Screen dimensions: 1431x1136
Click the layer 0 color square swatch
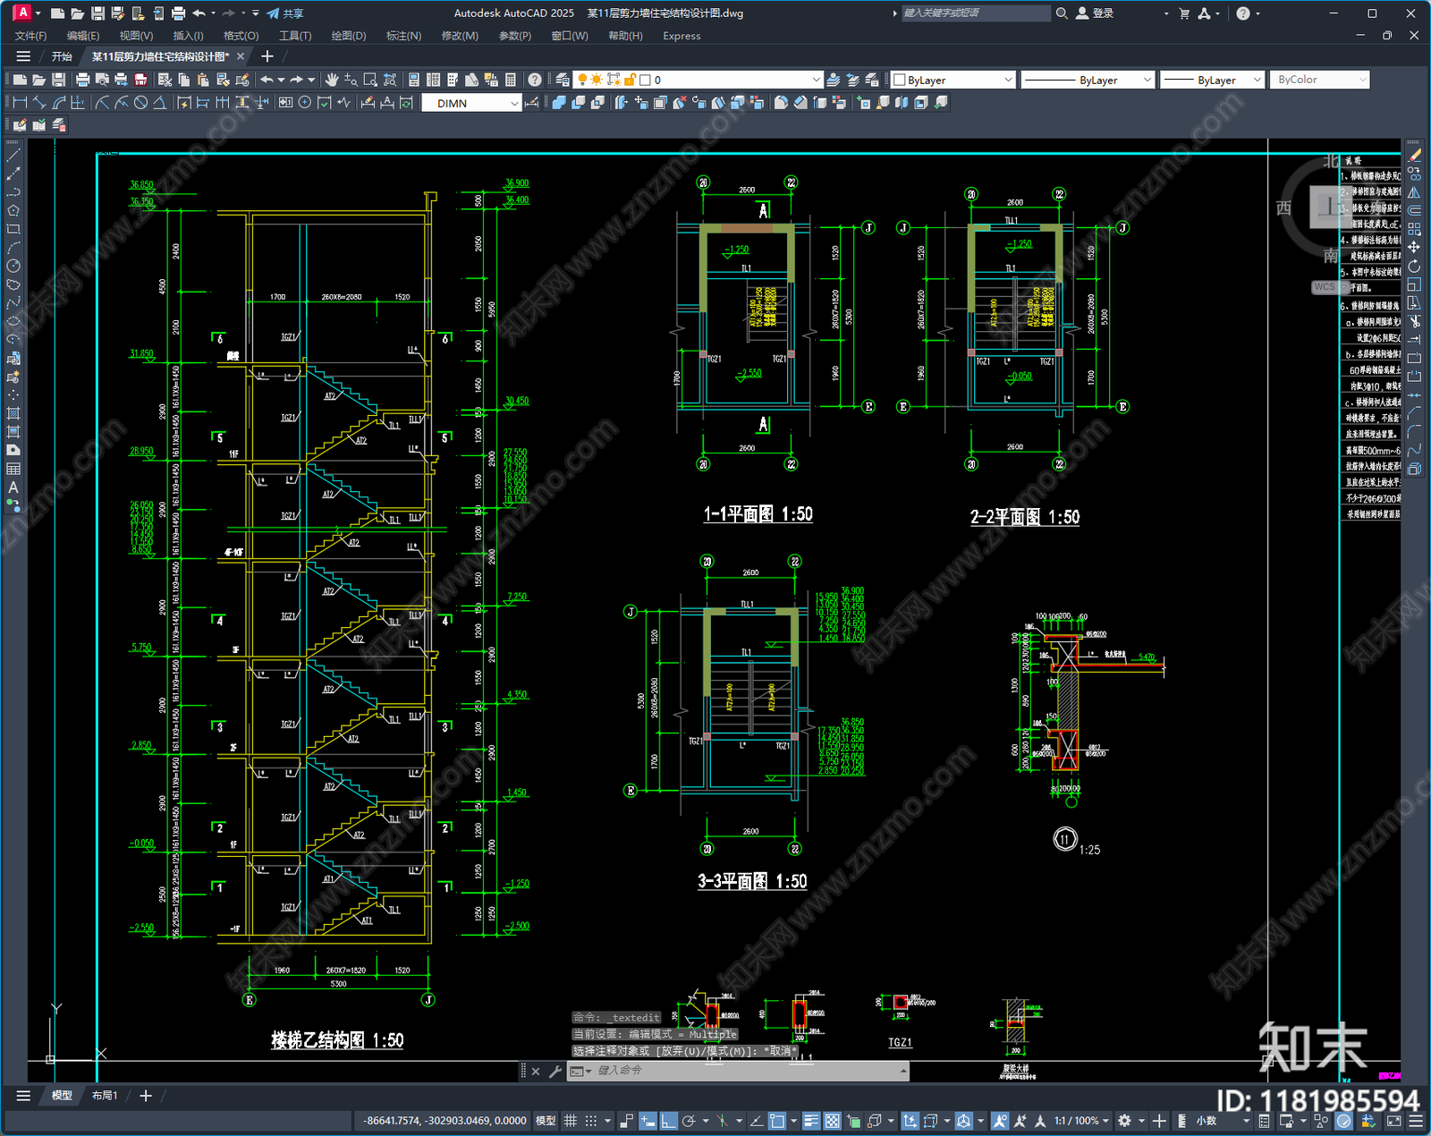tap(645, 80)
